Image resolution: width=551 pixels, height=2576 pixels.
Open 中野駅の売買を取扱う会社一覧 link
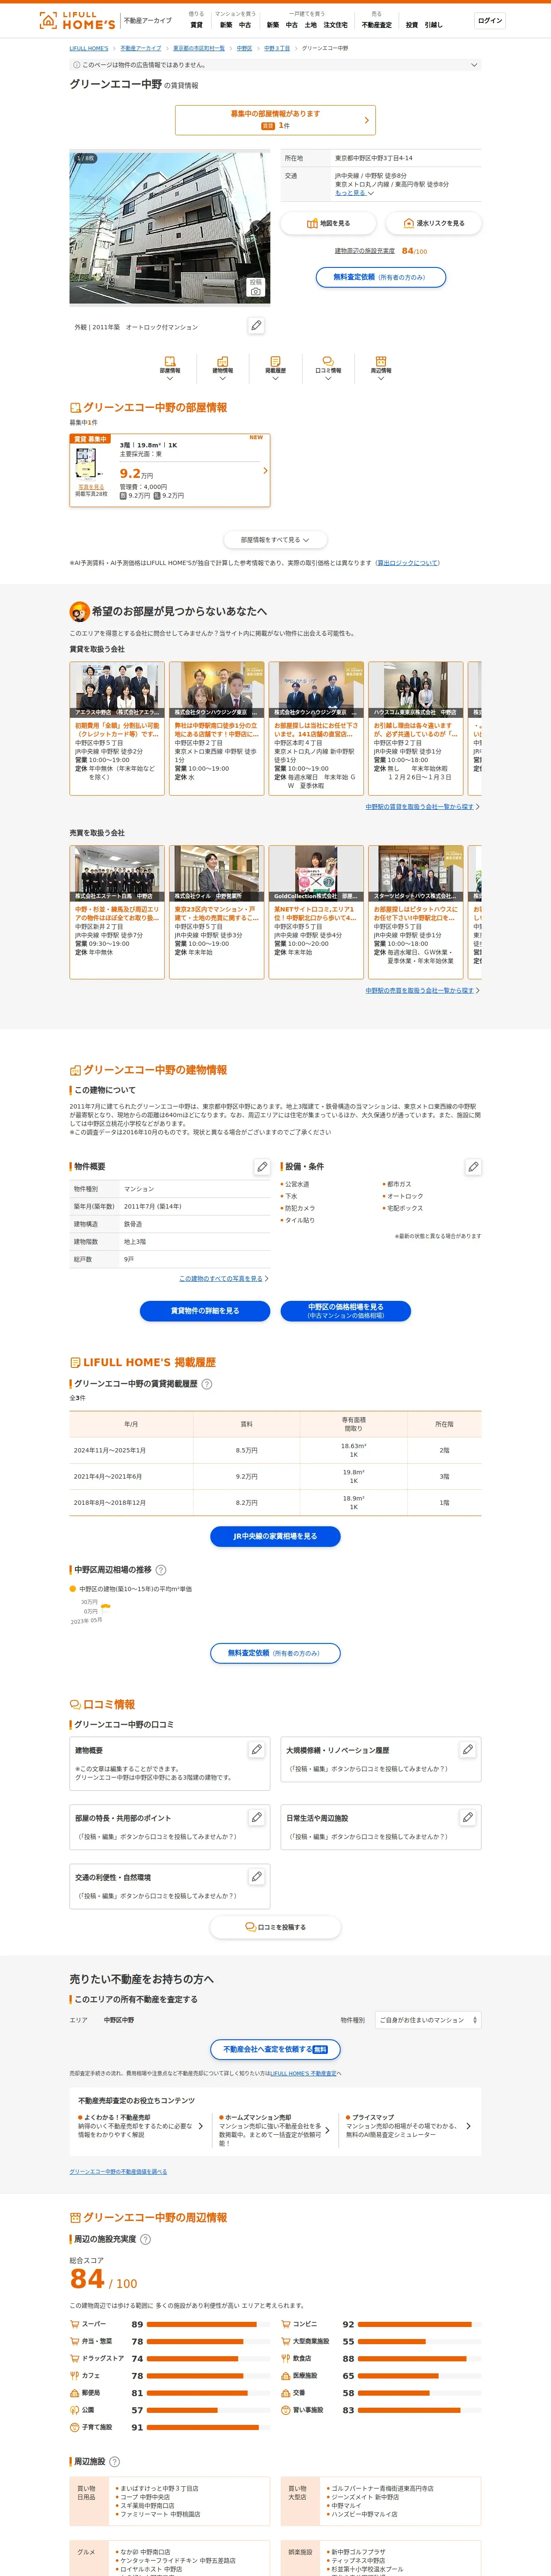[420, 990]
